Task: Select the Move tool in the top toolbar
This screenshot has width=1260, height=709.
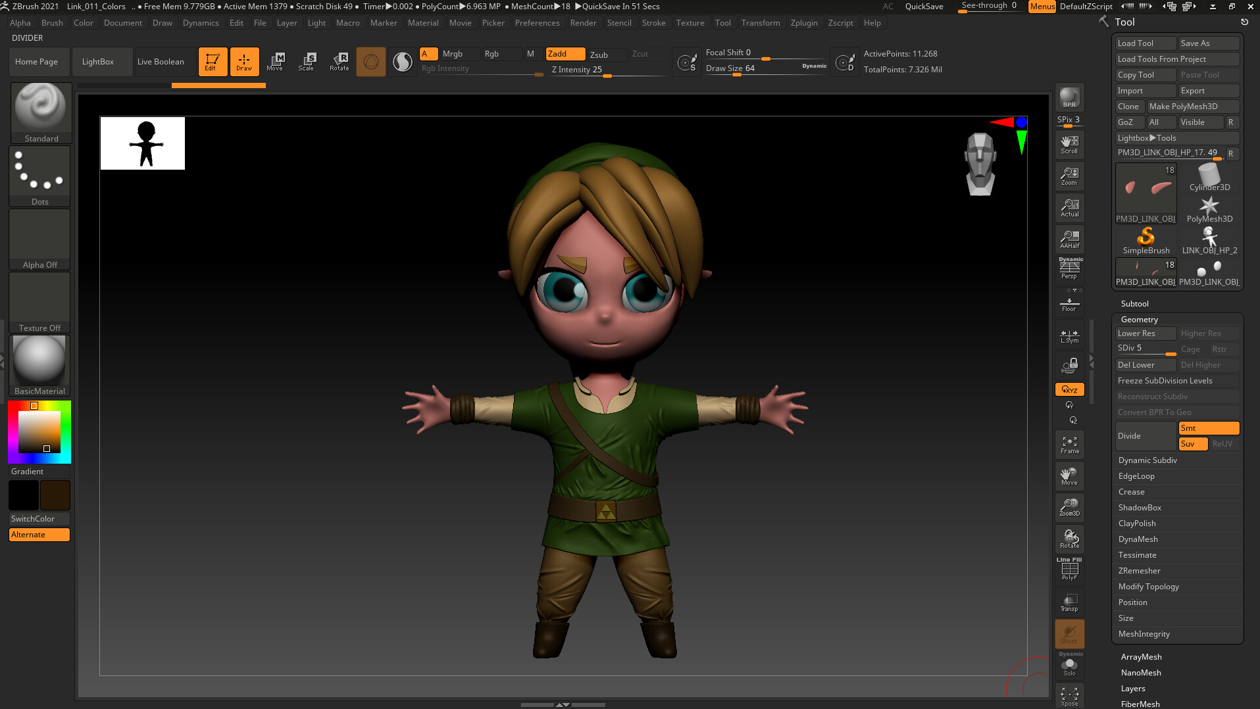Action: (276, 61)
